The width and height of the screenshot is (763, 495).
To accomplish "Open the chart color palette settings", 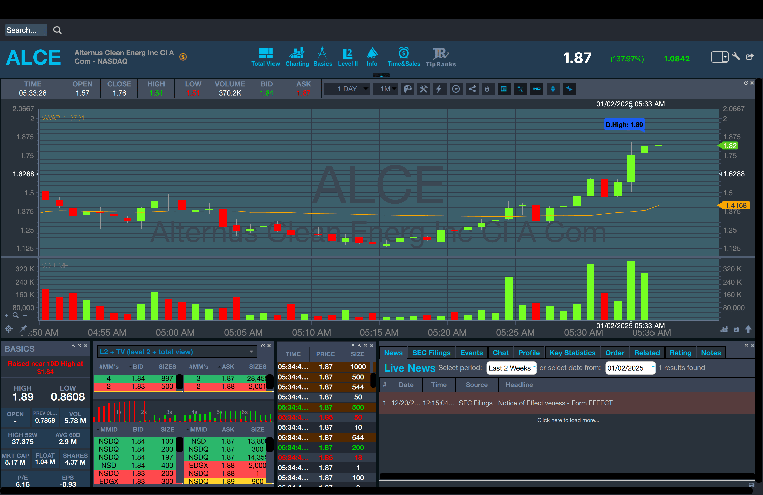I will (407, 89).
